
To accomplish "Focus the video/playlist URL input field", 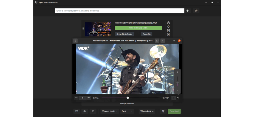I will pyautogui.click(x=119, y=11).
